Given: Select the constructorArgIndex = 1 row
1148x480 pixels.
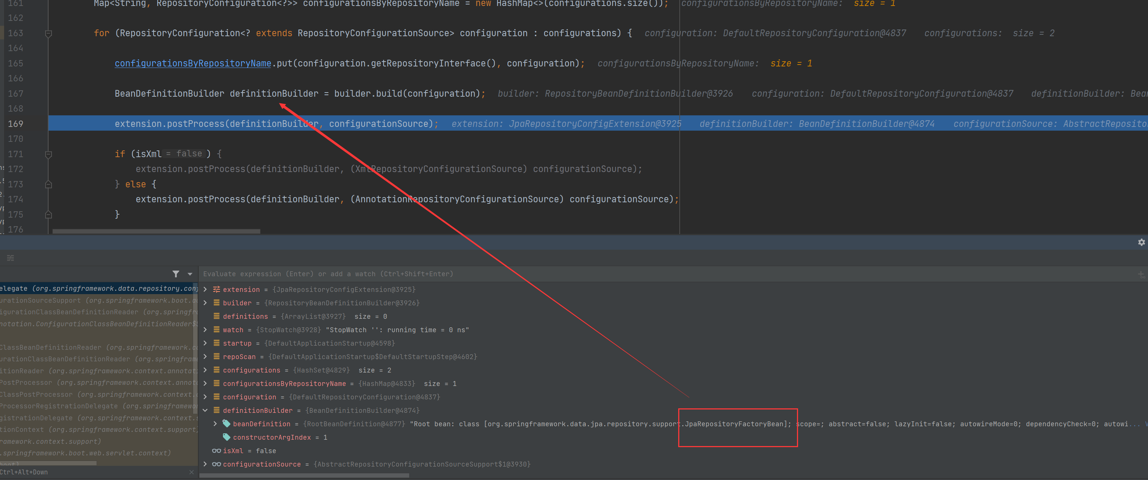Looking at the screenshot, I should click(x=673, y=437).
